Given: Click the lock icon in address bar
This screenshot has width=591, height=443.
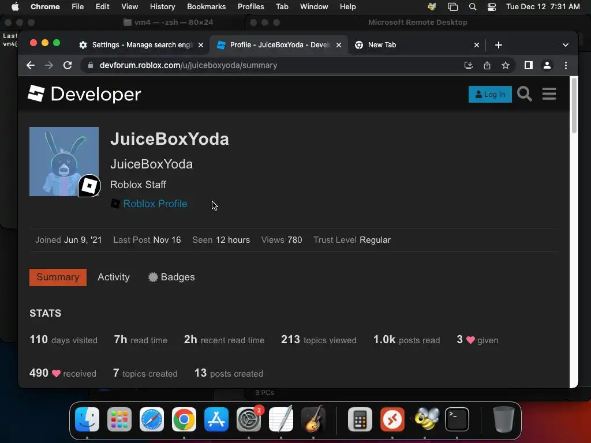Looking at the screenshot, I should click(91, 65).
